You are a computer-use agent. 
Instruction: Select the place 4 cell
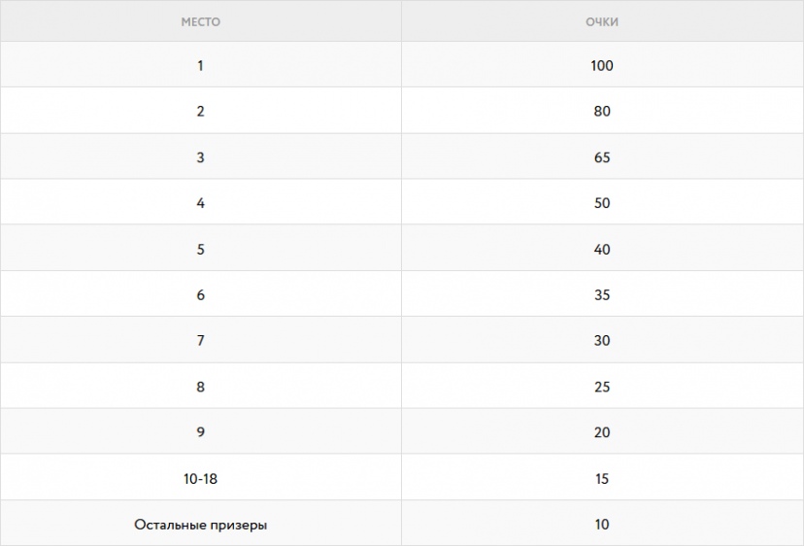coord(200,202)
